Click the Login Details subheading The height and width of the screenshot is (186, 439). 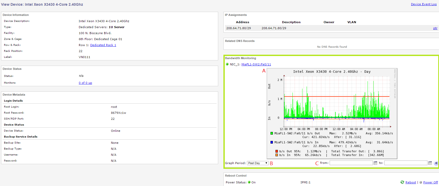point(13,101)
